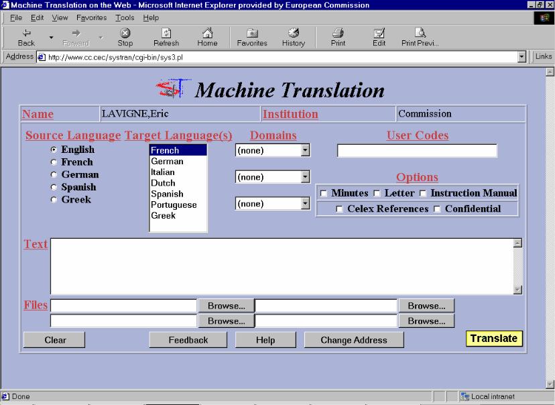Click the Change Address button
This screenshot has height=405, width=555.
(354, 340)
